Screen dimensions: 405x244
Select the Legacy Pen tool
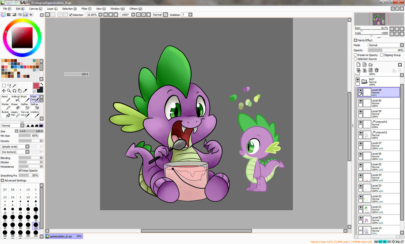click(16, 114)
